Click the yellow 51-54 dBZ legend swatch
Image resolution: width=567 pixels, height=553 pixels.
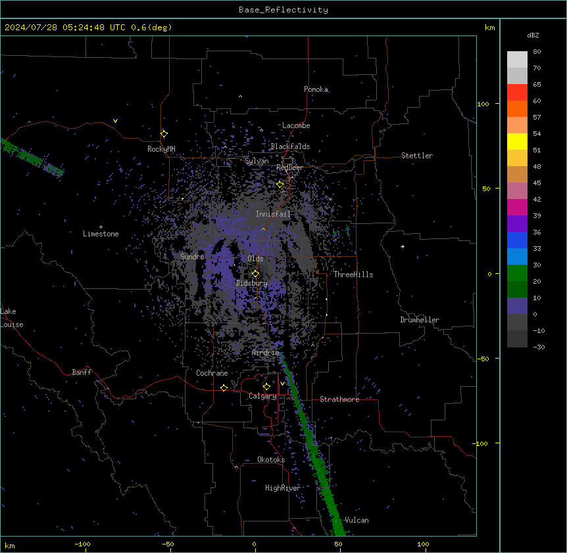click(x=517, y=142)
